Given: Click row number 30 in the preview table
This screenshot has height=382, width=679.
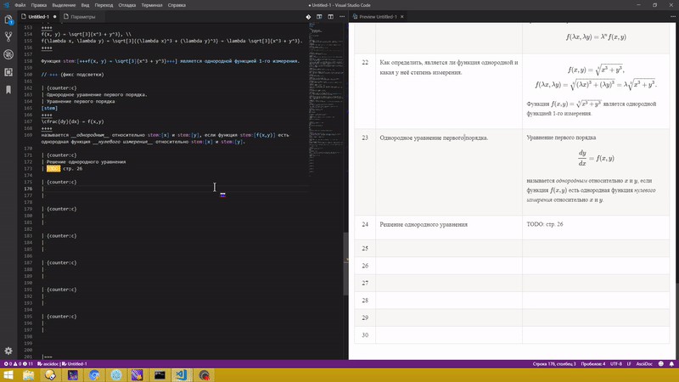Looking at the screenshot, I should coord(365,334).
